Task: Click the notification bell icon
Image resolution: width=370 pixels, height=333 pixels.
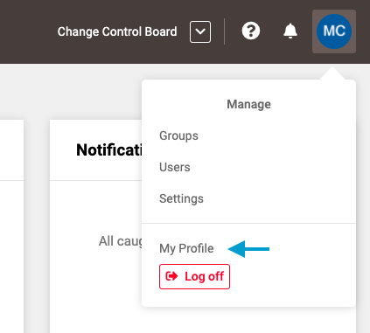Action: point(290,31)
